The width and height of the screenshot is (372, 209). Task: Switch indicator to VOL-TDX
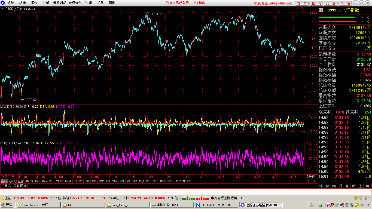tap(111, 181)
